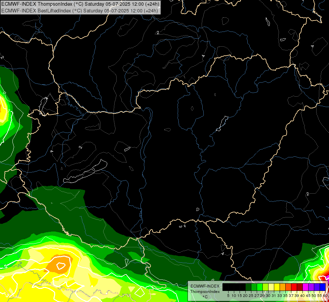Click the legend scale value 50

tap(314, 296)
